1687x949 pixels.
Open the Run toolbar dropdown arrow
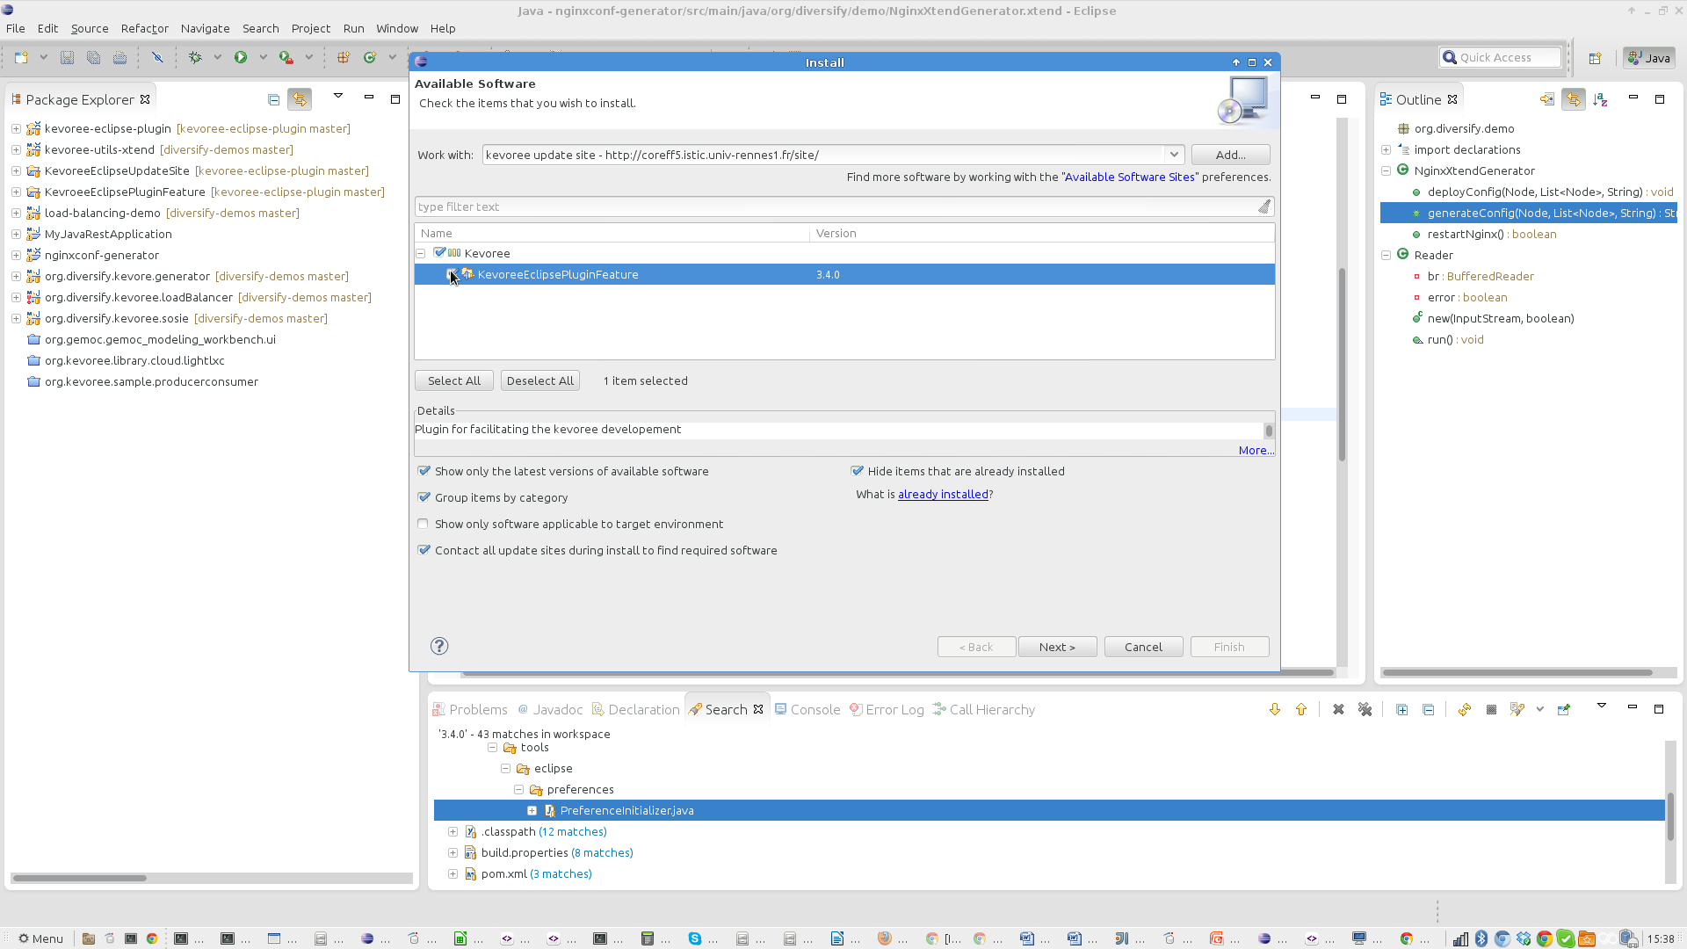pyautogui.click(x=263, y=57)
